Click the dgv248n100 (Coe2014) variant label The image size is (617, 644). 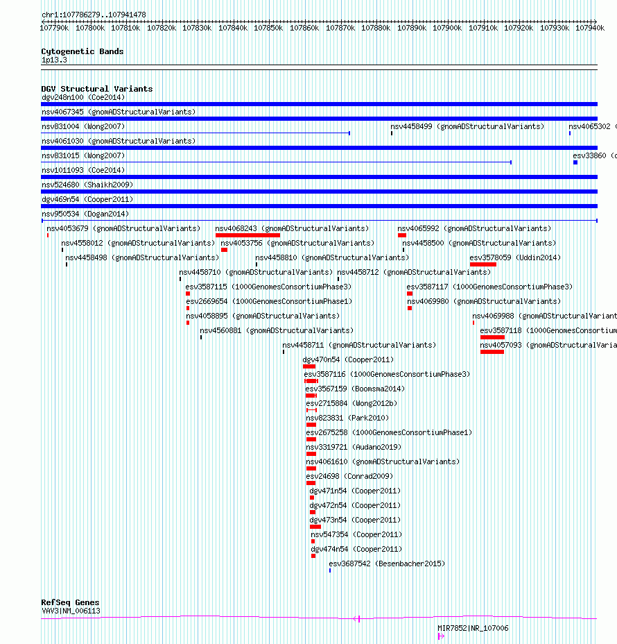coord(83,97)
